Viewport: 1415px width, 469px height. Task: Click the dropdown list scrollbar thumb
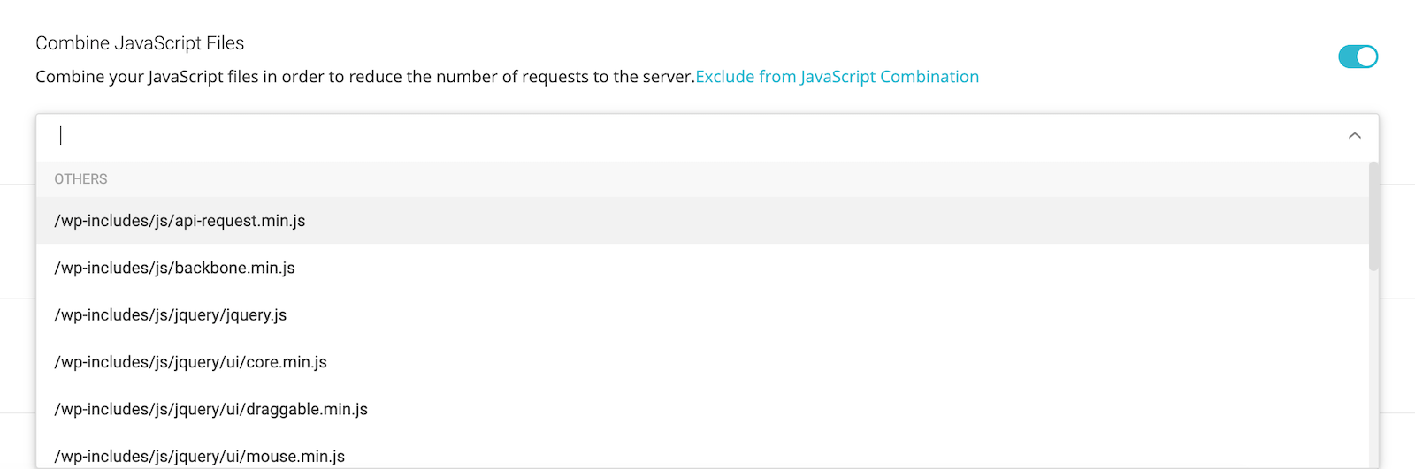[x=1373, y=216]
